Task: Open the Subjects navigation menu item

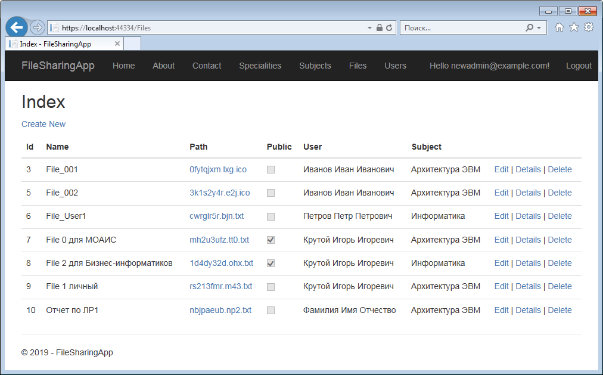Action: 315,66
